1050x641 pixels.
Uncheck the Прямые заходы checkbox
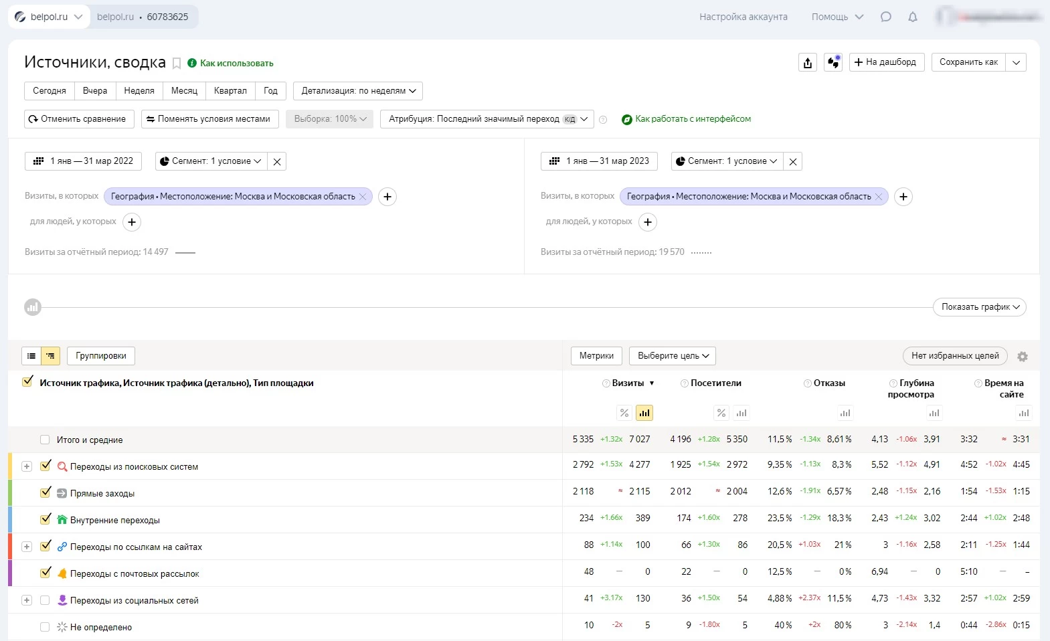pyautogui.click(x=46, y=492)
